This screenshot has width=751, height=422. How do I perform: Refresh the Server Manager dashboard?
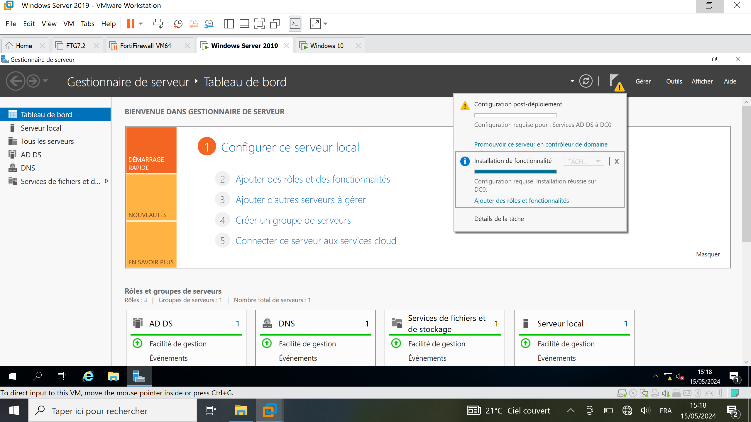[586, 81]
